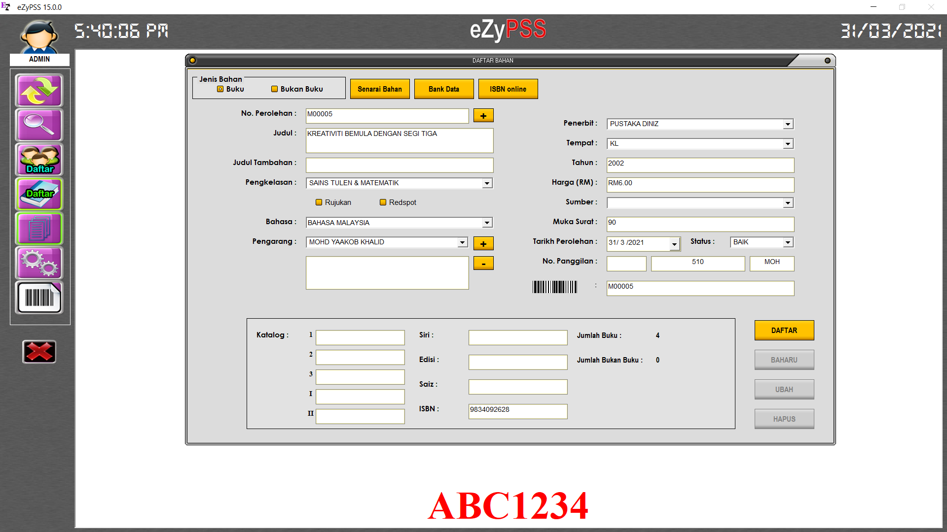Open the gears settings sidebar icon
The image size is (947, 532).
[x=39, y=263]
